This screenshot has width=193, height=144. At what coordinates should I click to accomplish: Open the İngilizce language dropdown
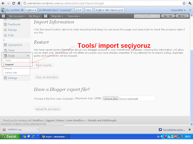click(x=31, y=10)
